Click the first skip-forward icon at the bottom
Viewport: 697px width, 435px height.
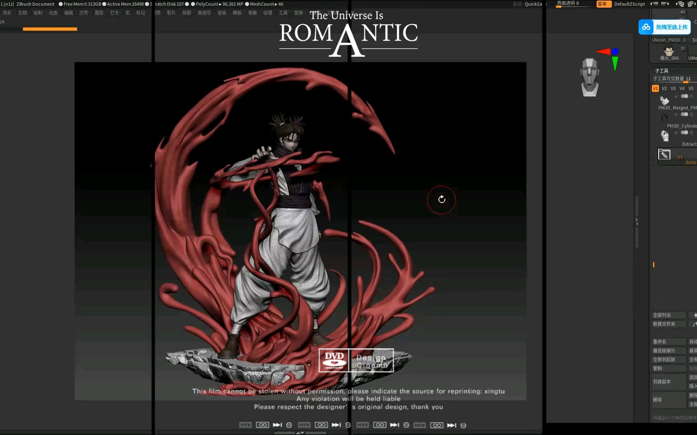(x=278, y=425)
